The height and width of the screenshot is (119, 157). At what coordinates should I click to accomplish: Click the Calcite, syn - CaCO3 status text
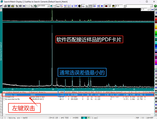pyautogui.click(x=18, y=118)
